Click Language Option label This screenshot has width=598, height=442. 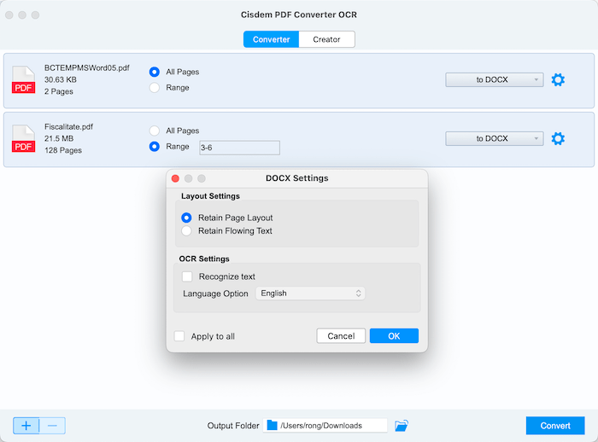pyautogui.click(x=215, y=294)
